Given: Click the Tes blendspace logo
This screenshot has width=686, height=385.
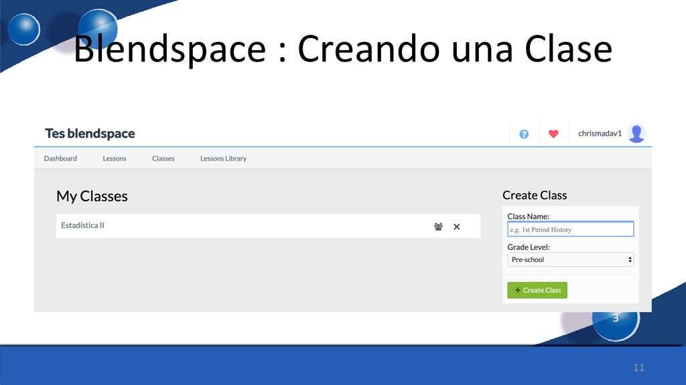Looking at the screenshot, I should pos(90,134).
